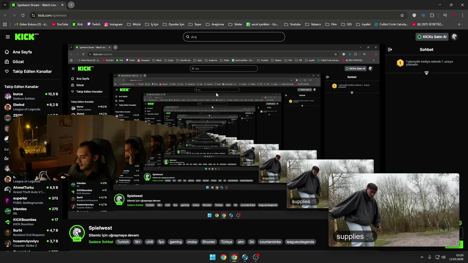
Task: Open the Chrome tab search dropdown
Action: 4,5
